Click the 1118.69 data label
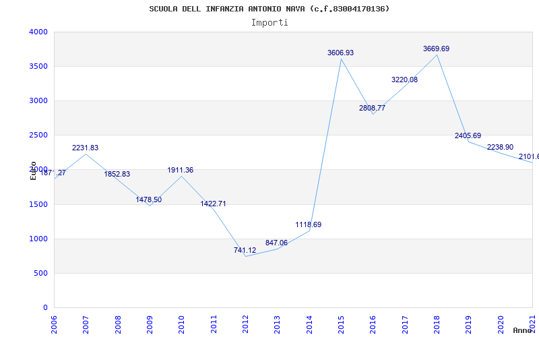Image resolution: width=539 pixels, height=337 pixels. [309, 224]
